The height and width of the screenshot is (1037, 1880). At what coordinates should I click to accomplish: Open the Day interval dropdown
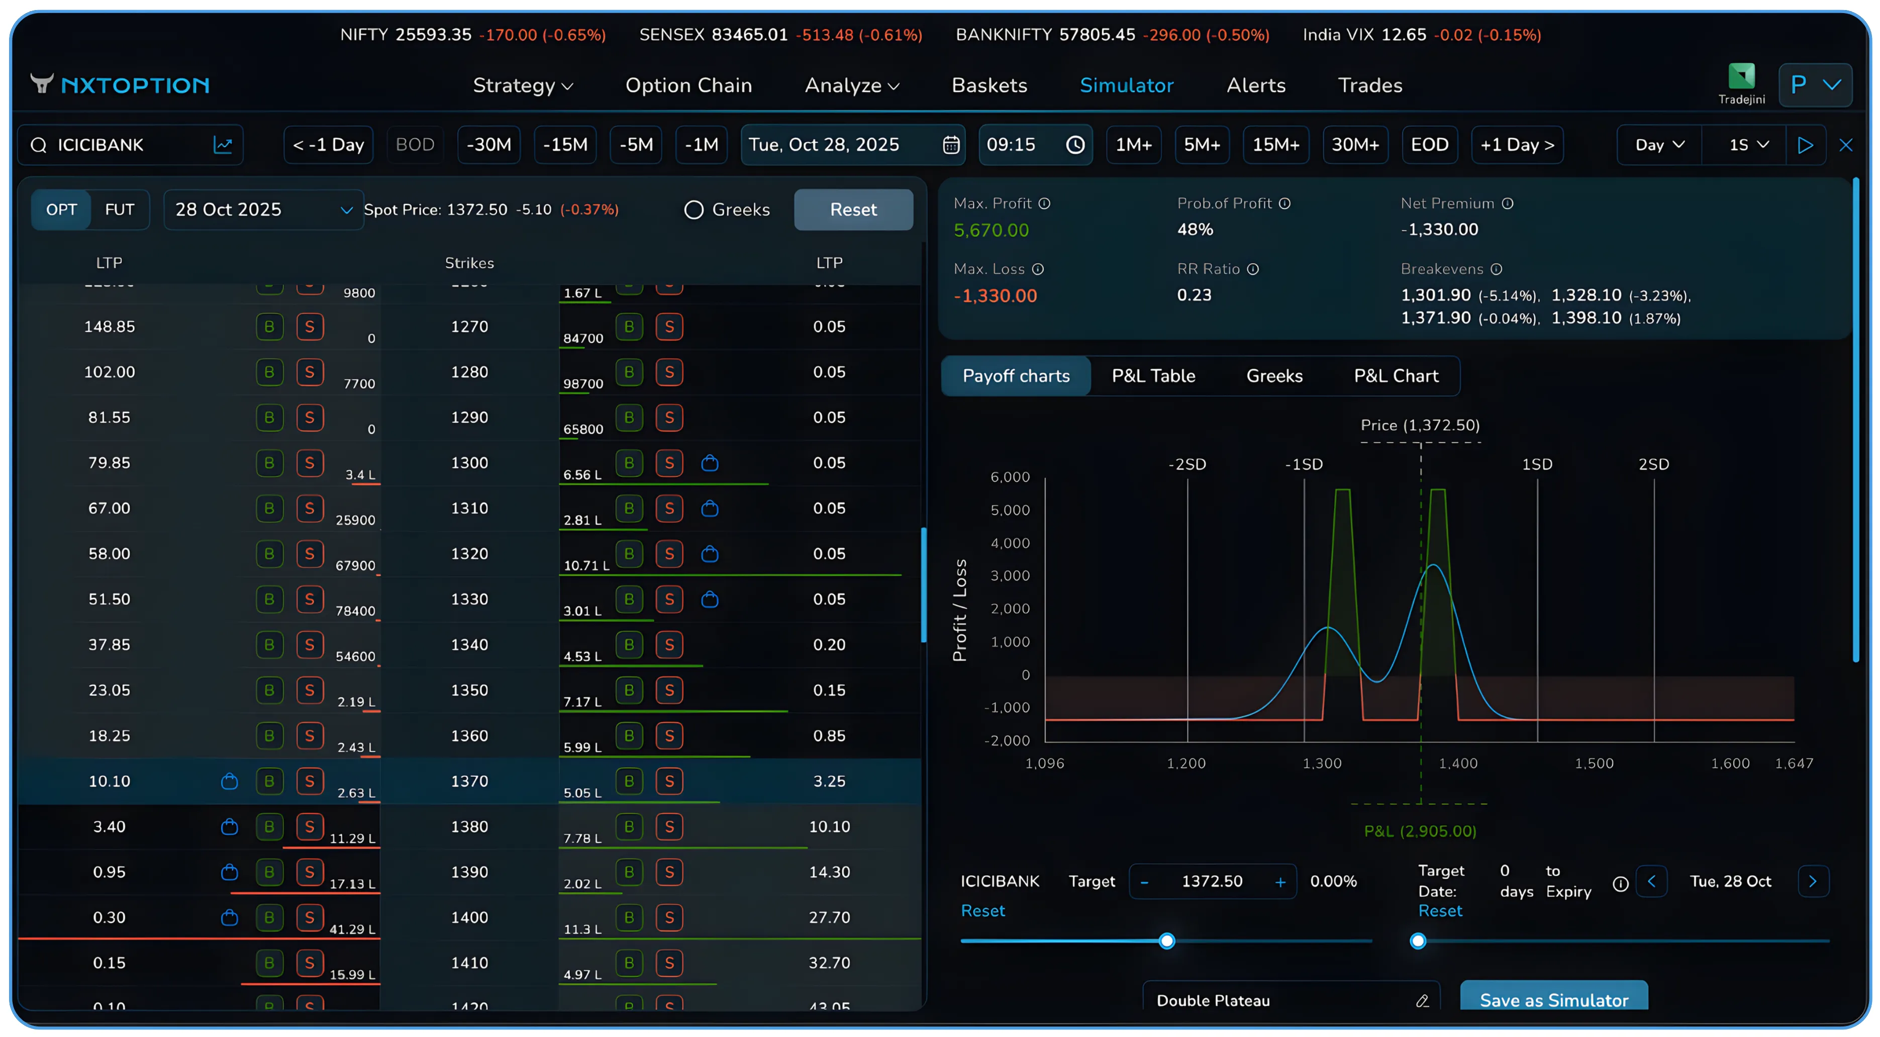1657,145
